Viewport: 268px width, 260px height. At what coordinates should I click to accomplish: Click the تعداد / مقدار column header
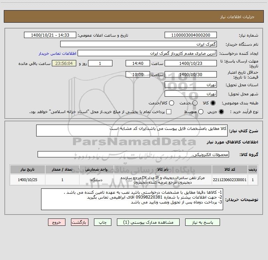point(62,169)
